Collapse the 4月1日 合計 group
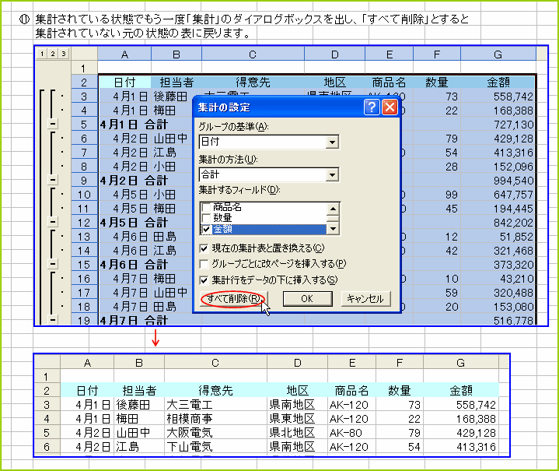This screenshot has height=471, width=559. pyautogui.click(x=53, y=124)
